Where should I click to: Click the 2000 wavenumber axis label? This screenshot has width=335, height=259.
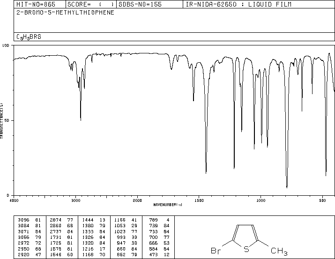click(x=137, y=200)
